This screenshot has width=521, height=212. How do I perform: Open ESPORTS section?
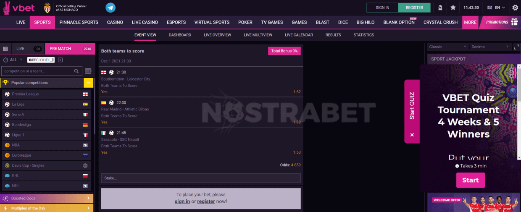(x=176, y=22)
